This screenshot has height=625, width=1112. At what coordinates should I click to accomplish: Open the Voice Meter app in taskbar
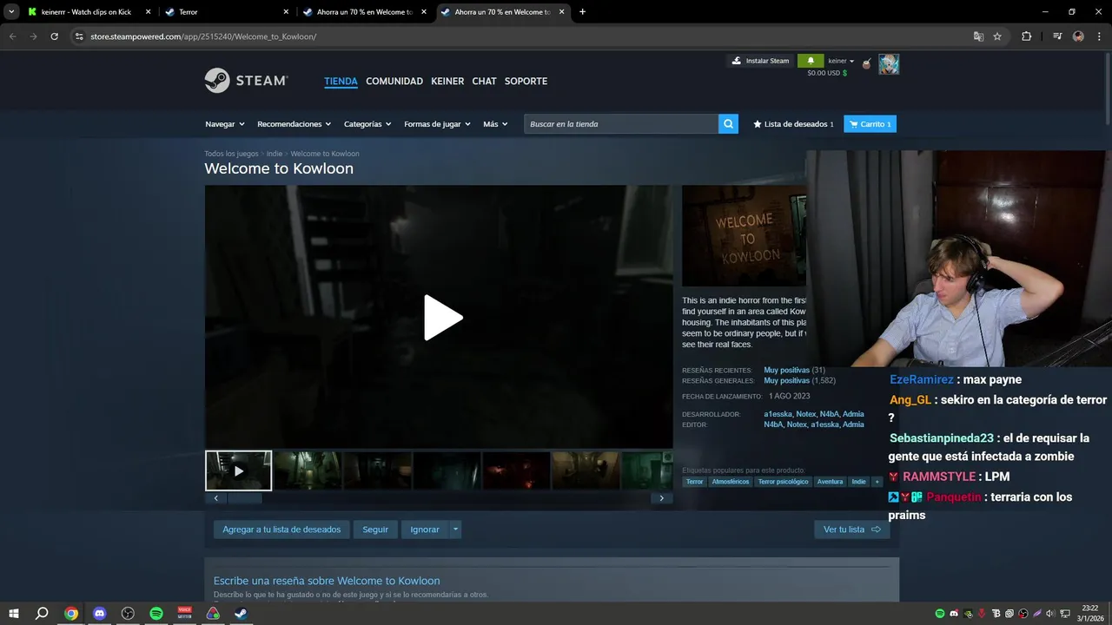click(x=184, y=614)
